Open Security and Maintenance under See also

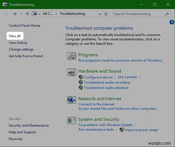pos(29,126)
